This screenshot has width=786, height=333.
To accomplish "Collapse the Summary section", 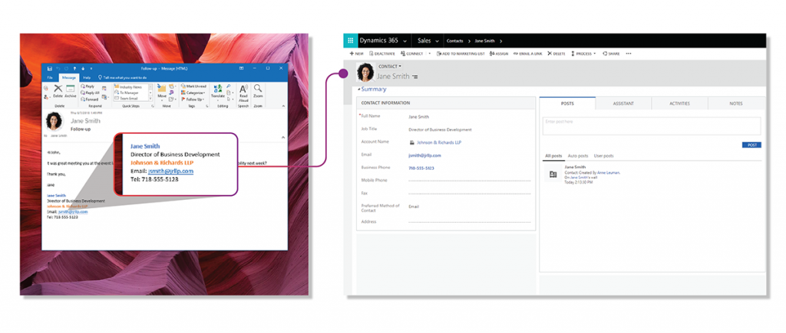I will (x=372, y=90).
